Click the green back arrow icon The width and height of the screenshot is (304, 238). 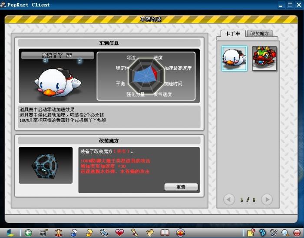click(x=29, y=233)
